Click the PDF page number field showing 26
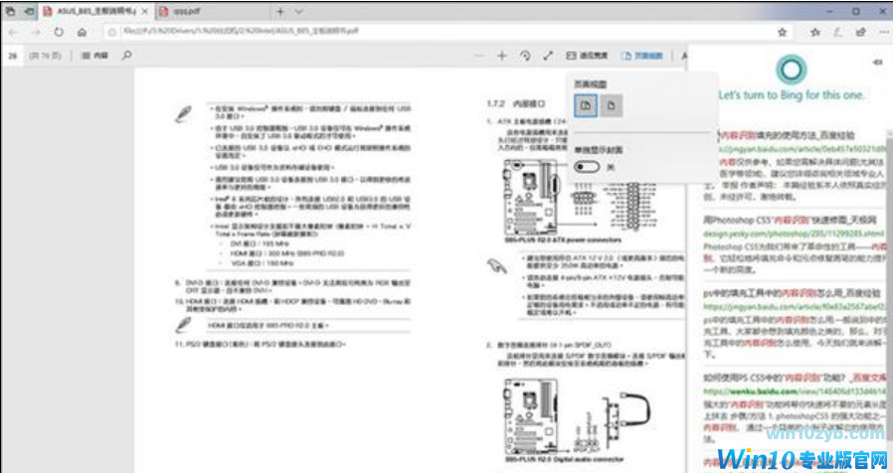 click(x=13, y=56)
